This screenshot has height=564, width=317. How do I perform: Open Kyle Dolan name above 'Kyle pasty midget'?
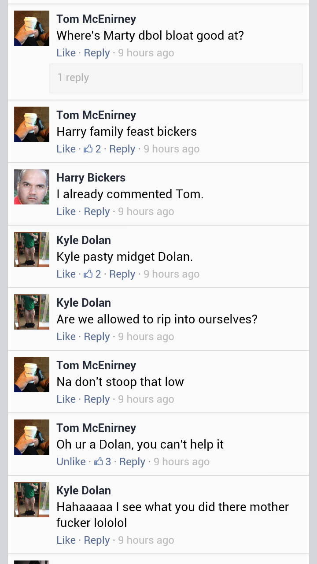coord(84,240)
